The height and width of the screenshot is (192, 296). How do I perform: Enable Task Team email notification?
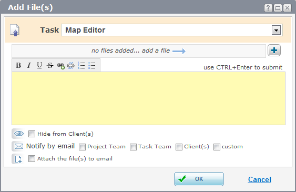[133, 147]
